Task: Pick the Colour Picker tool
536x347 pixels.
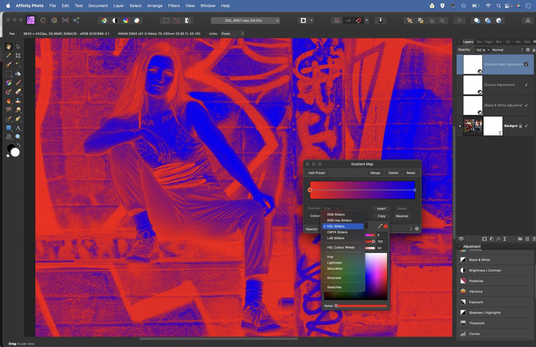Action: [8, 55]
